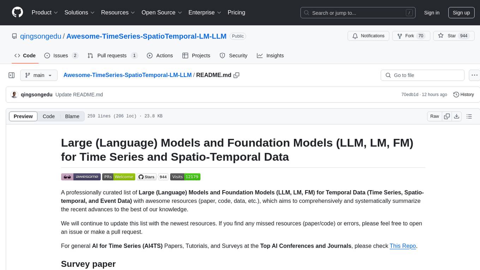Viewport: 480px width, 270px height.
Task: Switch to the Actions tab
Action: click(x=160, y=55)
